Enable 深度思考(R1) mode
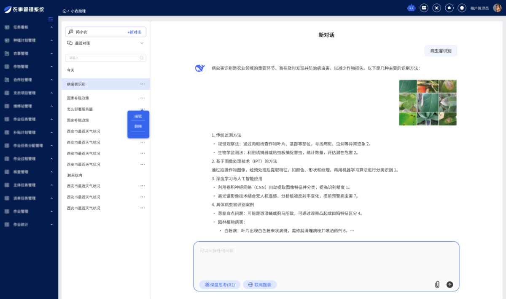 tap(219, 284)
